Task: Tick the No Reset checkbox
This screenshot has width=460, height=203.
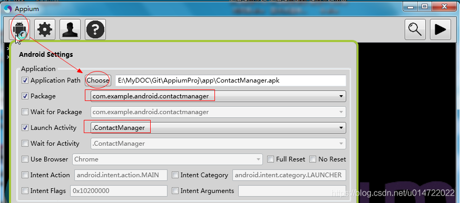Action: pyautogui.click(x=313, y=159)
